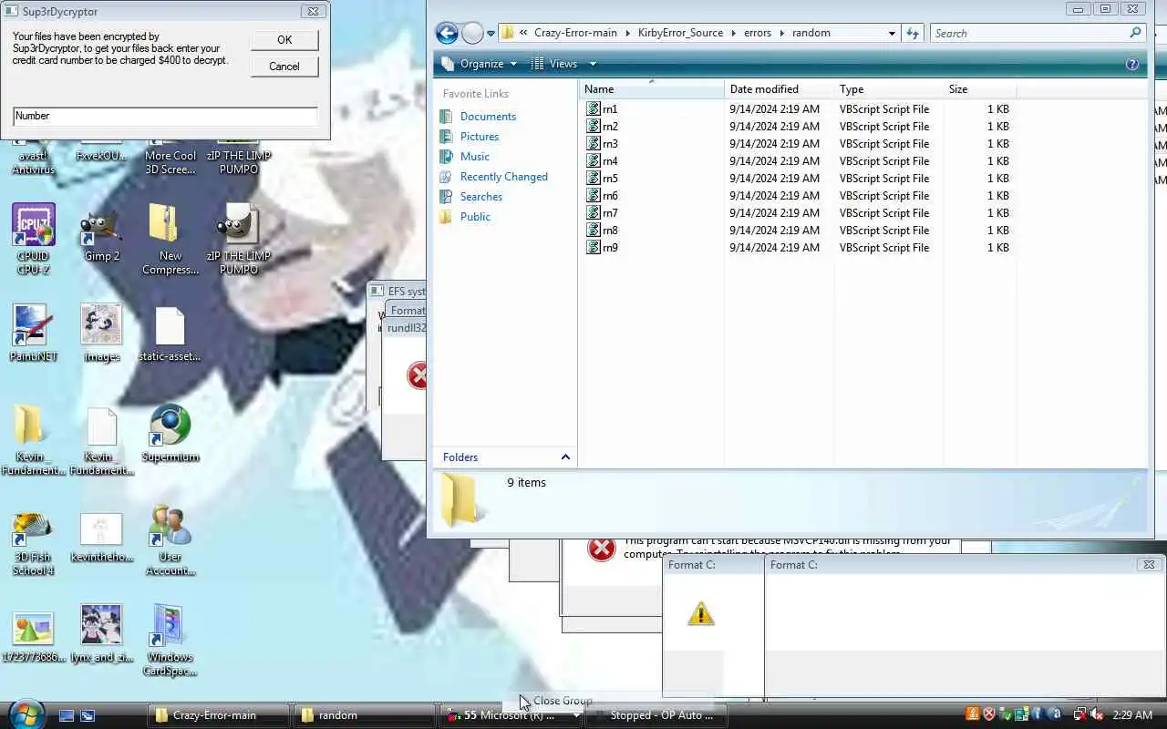Sort by Date modified column header

[780, 89]
